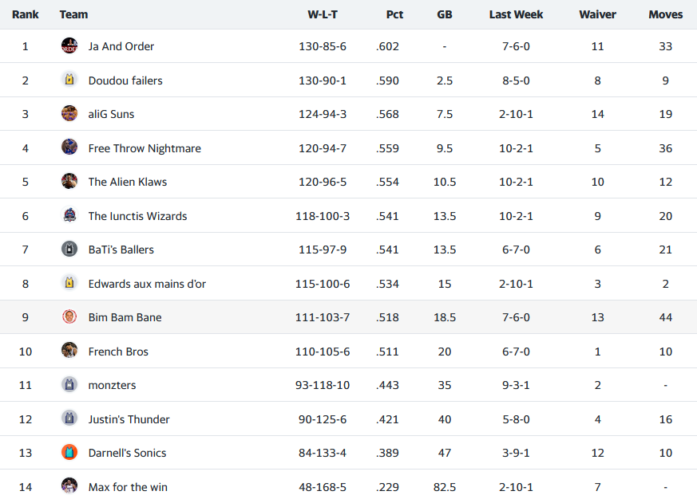This screenshot has width=697, height=499.
Task: Click Ja And Order's 130-85-6 record
Action: point(323,46)
